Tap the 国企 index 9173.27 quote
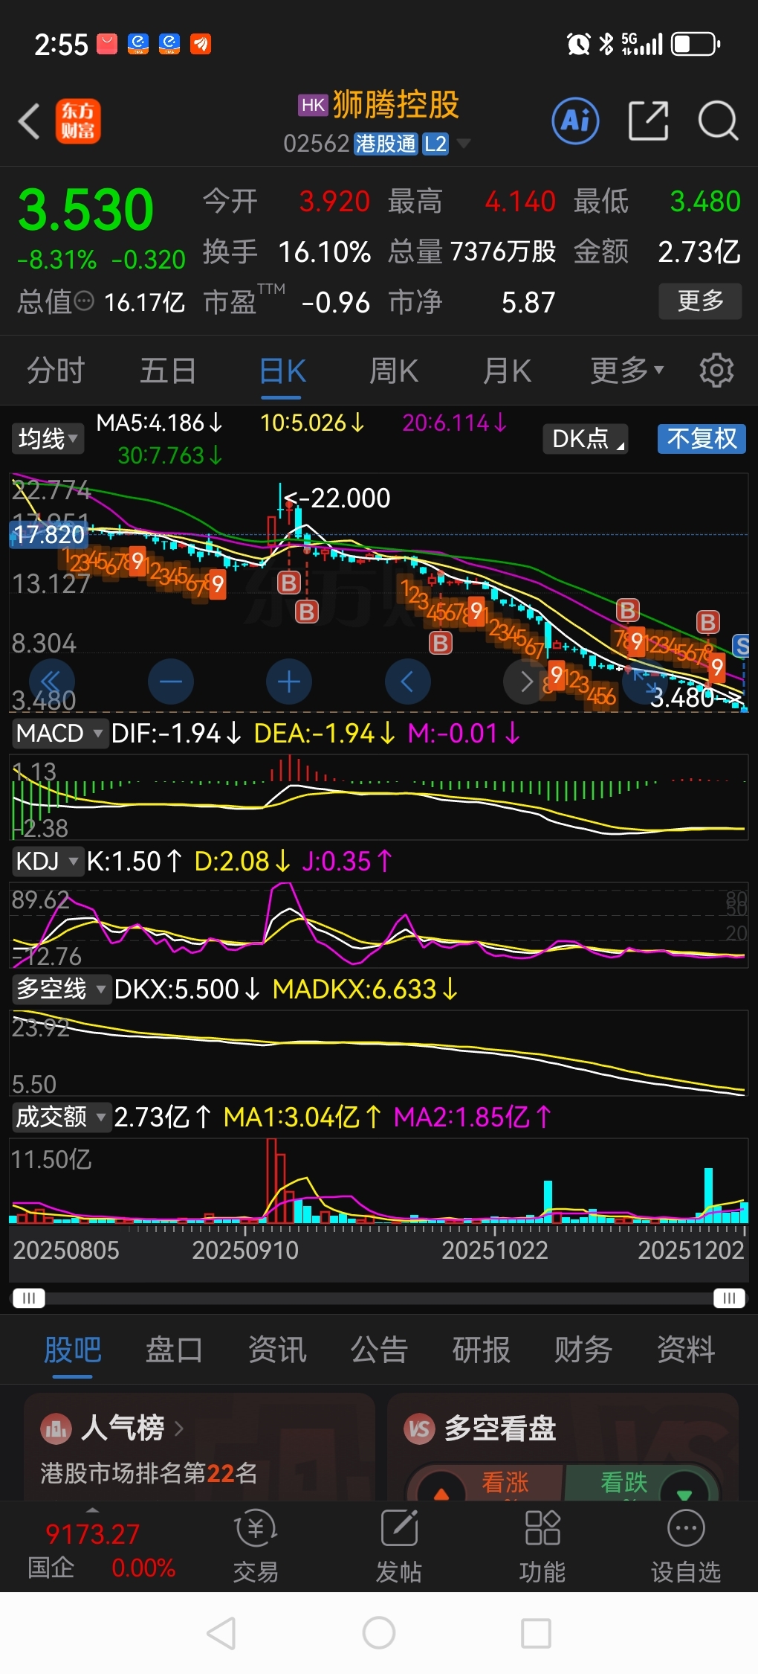This screenshot has height=1674, width=758. tap(92, 1534)
